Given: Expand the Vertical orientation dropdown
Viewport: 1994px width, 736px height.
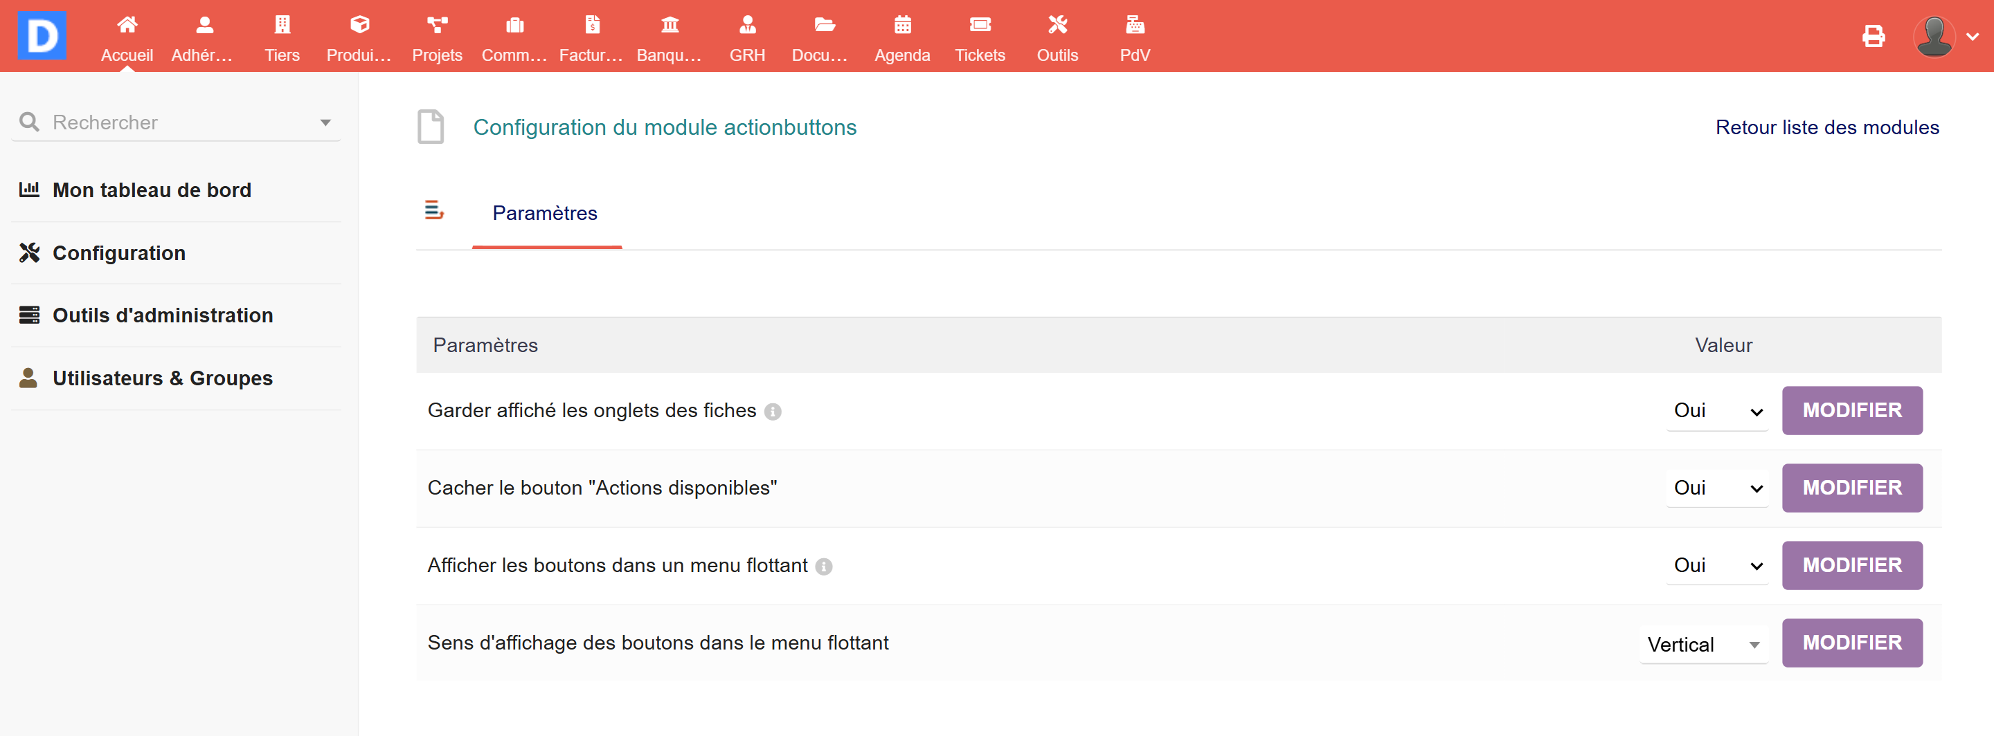Looking at the screenshot, I should pyautogui.click(x=1703, y=644).
